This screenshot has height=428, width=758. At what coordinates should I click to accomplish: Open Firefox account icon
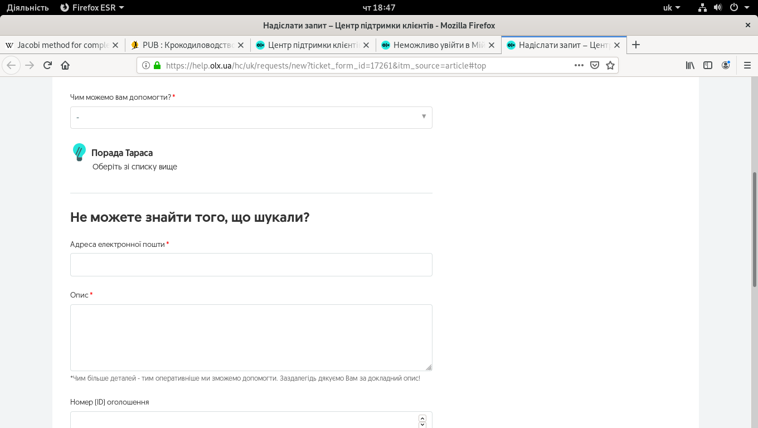(x=726, y=65)
